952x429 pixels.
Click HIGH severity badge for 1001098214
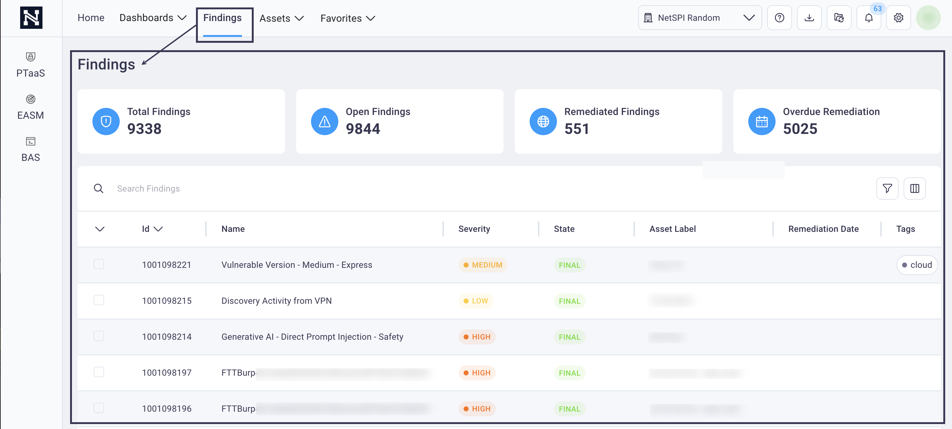[x=477, y=337]
